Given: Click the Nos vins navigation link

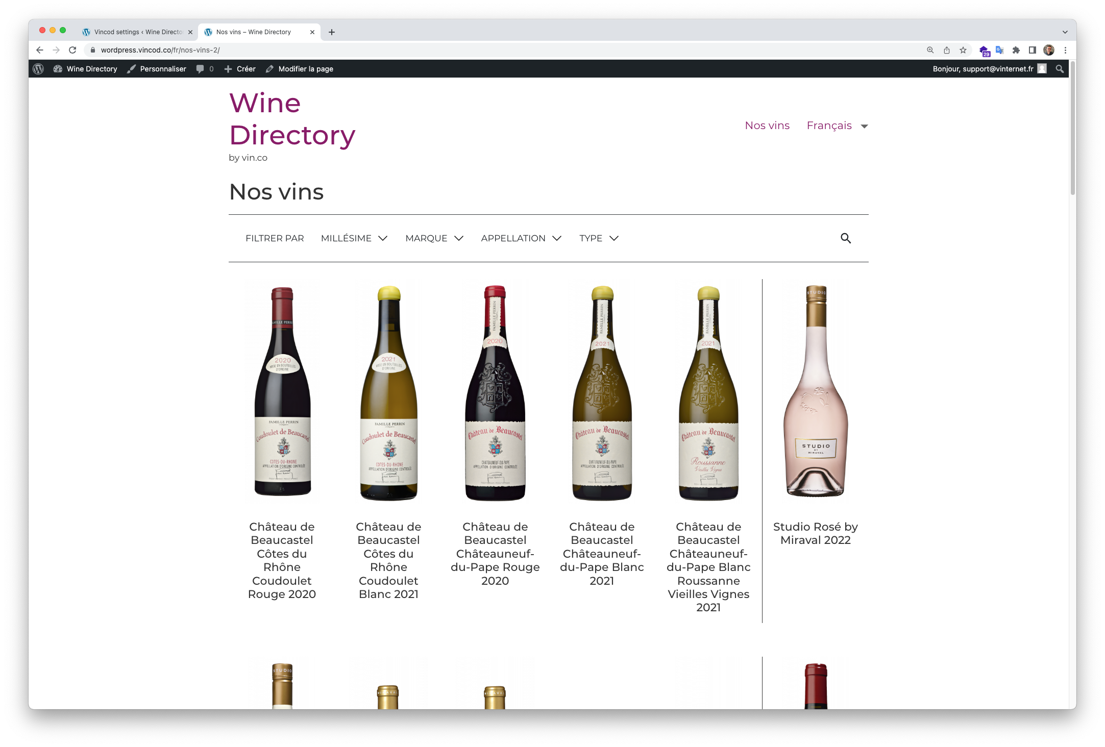Looking at the screenshot, I should tap(767, 126).
